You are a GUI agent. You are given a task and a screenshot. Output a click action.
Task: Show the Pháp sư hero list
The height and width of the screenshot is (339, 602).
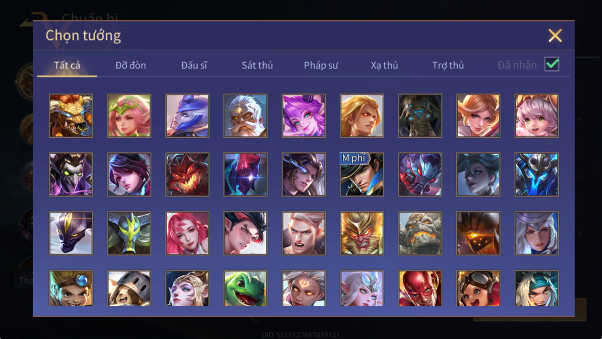tap(321, 65)
